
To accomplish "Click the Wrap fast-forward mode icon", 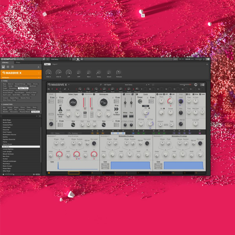I will point(116,109).
